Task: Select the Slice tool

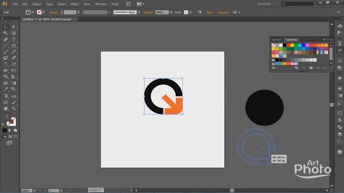Action: coord(13,102)
